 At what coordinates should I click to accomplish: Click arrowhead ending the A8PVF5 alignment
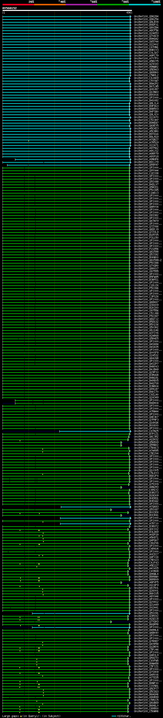(121, 582)
